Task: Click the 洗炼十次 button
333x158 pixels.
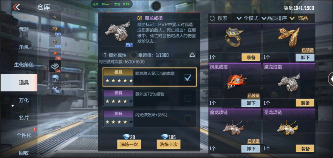Action: 168,144
